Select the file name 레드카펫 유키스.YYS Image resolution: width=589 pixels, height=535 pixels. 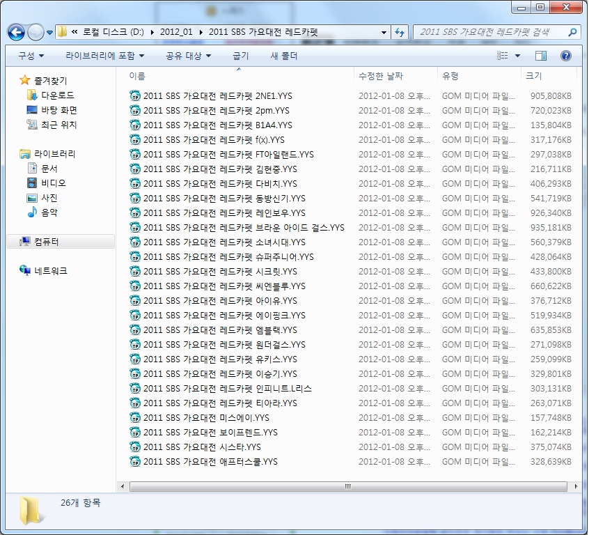pos(220,359)
